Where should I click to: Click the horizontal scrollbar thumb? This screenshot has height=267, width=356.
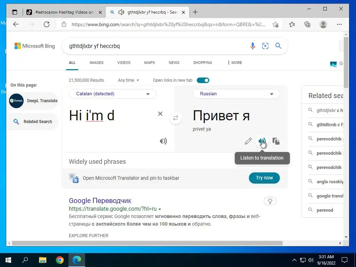tap(147, 243)
